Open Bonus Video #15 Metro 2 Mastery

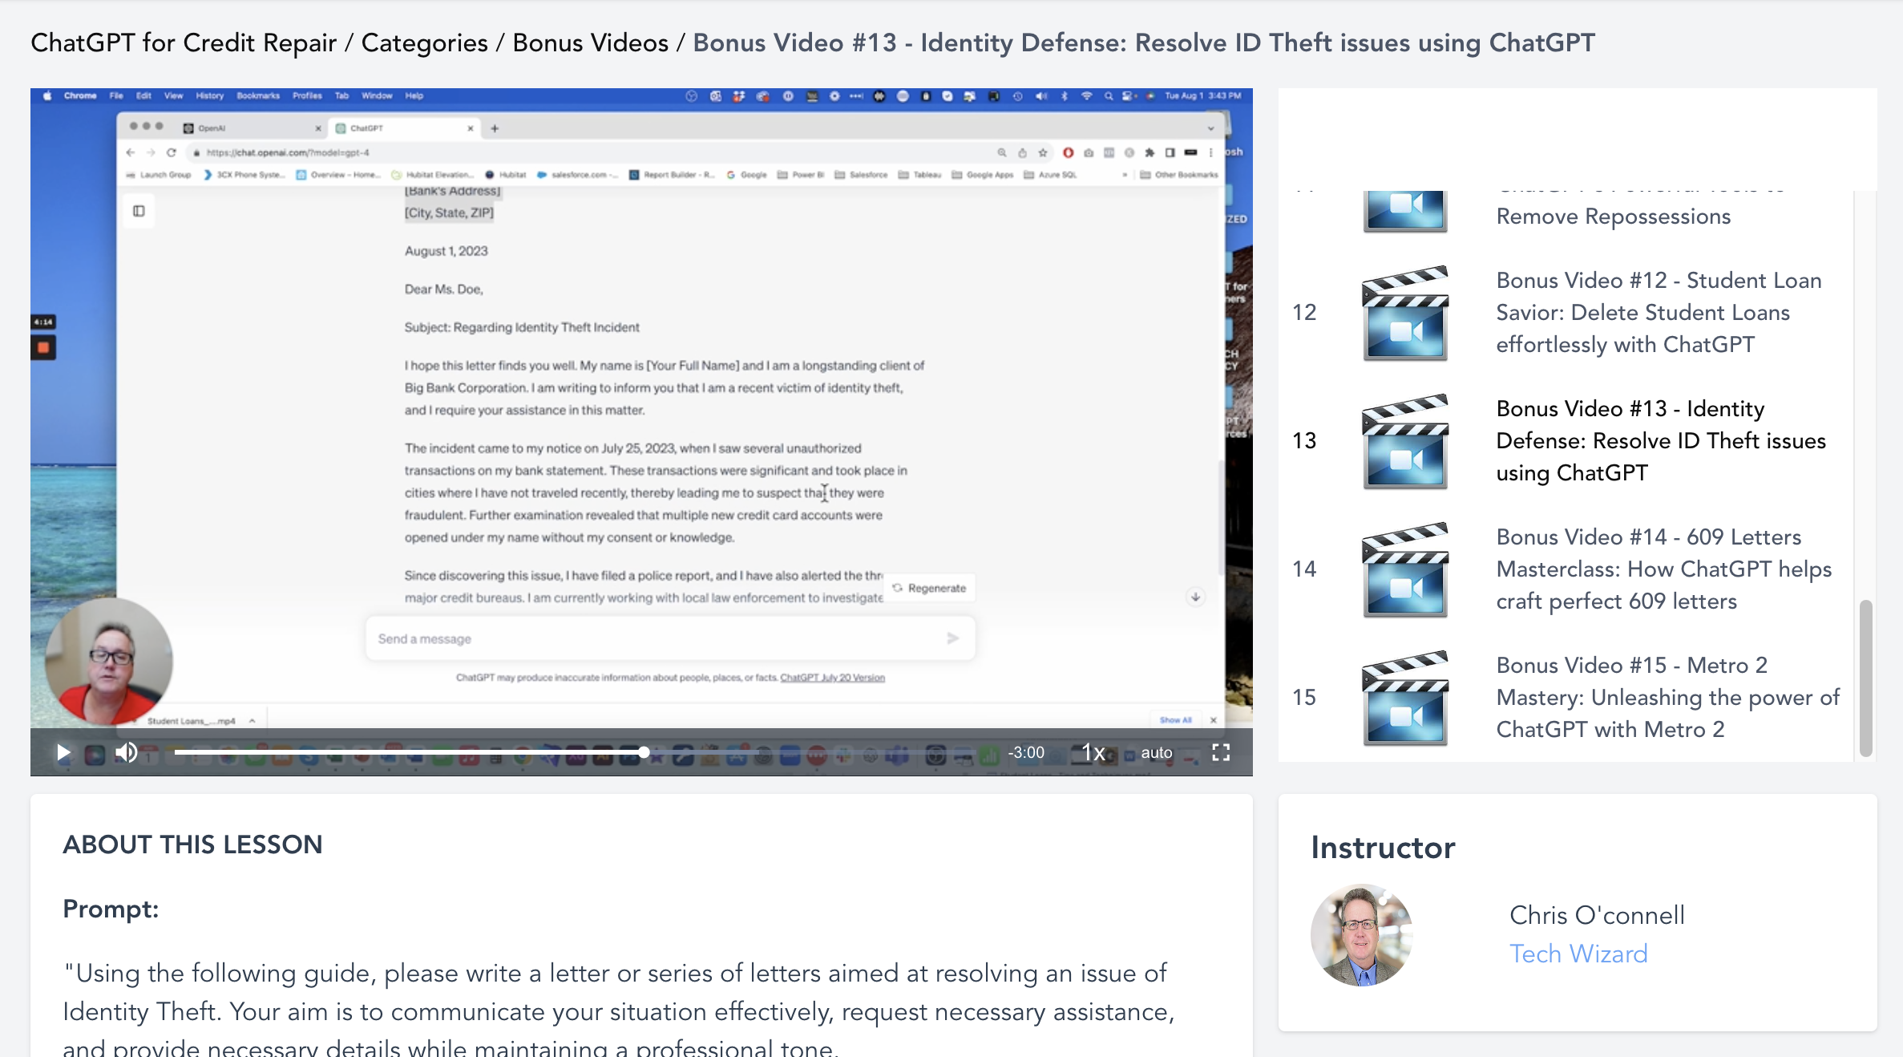(1667, 697)
